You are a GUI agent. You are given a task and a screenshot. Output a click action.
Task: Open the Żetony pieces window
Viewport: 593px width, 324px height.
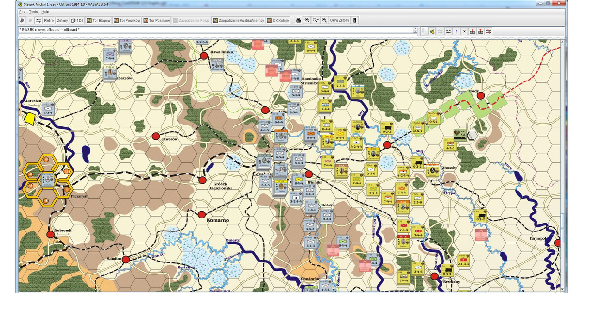(x=62, y=20)
